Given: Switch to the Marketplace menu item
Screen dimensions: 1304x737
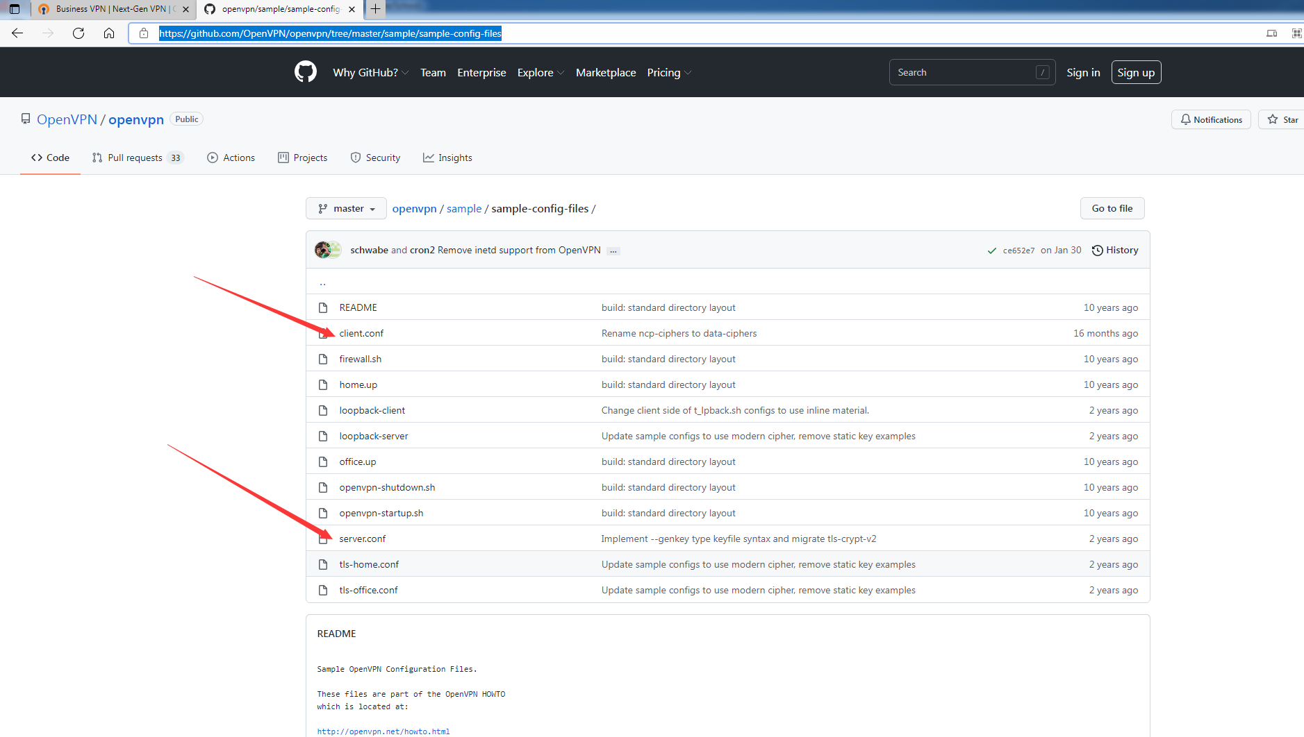Looking at the screenshot, I should click(605, 72).
